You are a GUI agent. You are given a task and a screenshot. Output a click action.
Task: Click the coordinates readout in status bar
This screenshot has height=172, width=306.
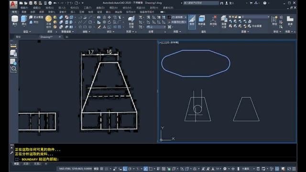coord(75,169)
